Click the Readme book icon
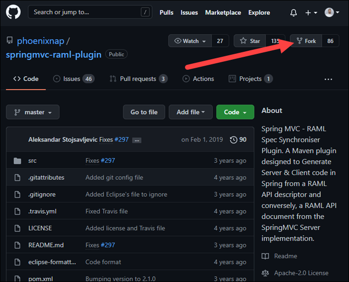 tap(266, 256)
